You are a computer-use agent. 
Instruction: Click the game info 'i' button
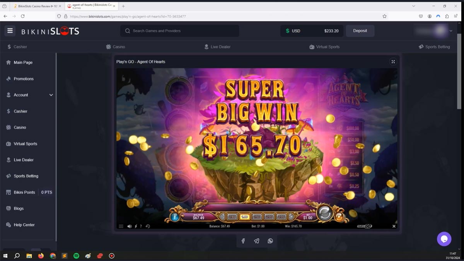point(174,217)
